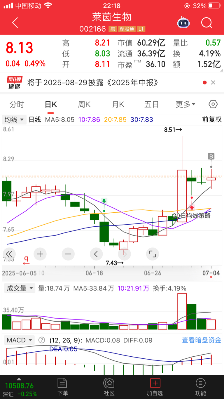Tap the 换手:4.19% label
The height and width of the screenshot is (399, 224).
tap(169, 289)
